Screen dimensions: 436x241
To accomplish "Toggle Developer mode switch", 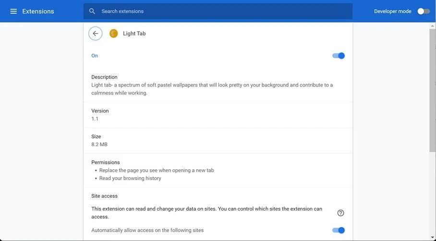I will point(424,11).
